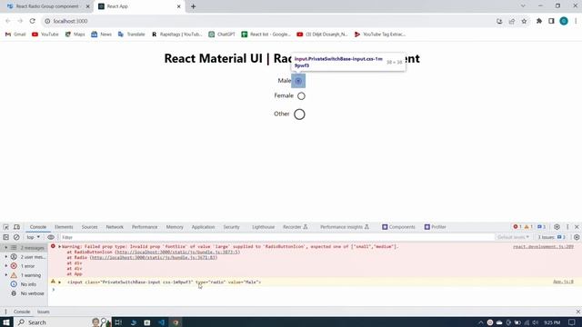Open the DevTools settings gear

pyautogui.click(x=557, y=227)
